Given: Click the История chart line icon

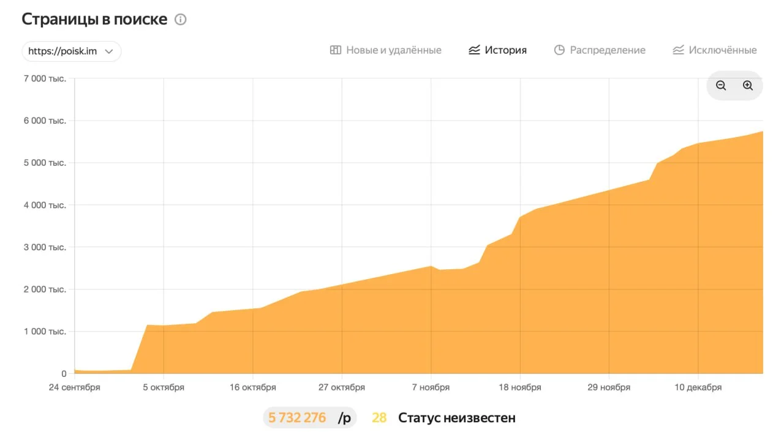Looking at the screenshot, I should pos(474,50).
